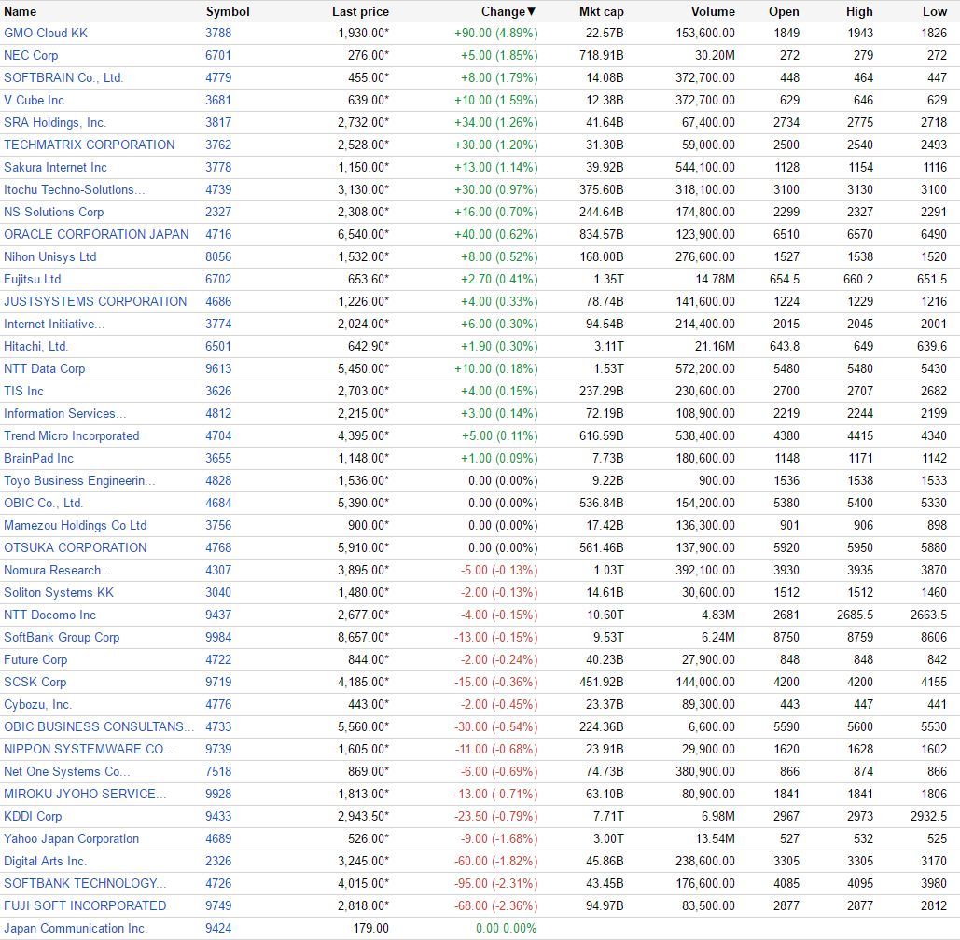Sort by the Last price column header
The height and width of the screenshot is (940, 960).
360,11
